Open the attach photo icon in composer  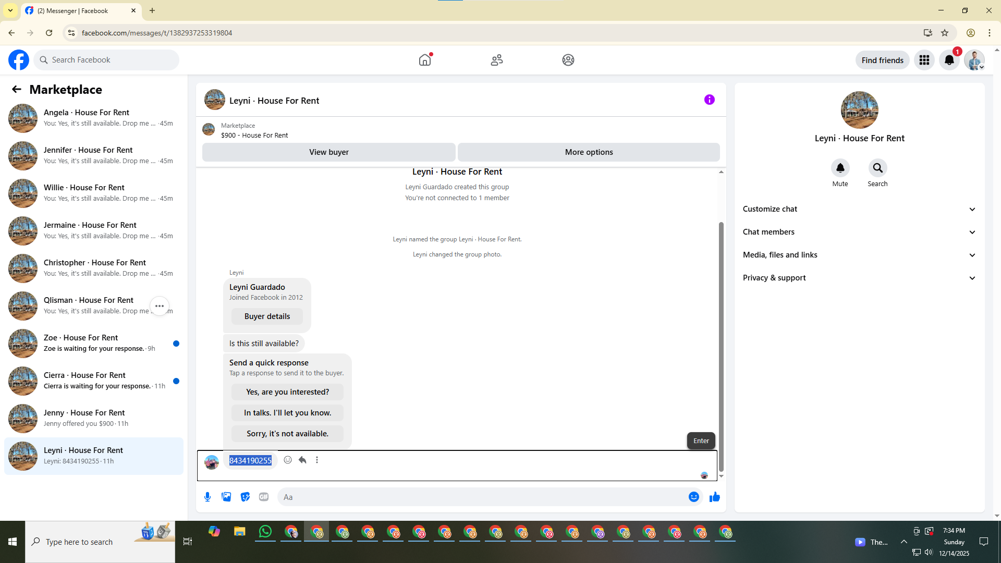[x=226, y=497]
